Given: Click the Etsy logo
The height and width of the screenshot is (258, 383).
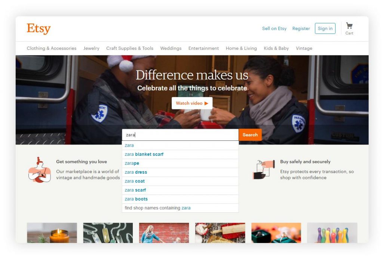Looking at the screenshot, I should [39, 28].
